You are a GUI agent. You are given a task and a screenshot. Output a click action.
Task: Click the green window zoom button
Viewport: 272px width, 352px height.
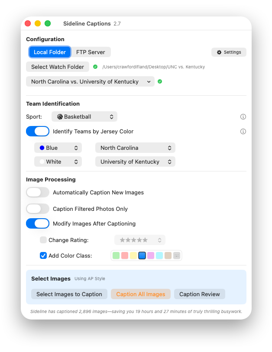[x=48, y=23]
